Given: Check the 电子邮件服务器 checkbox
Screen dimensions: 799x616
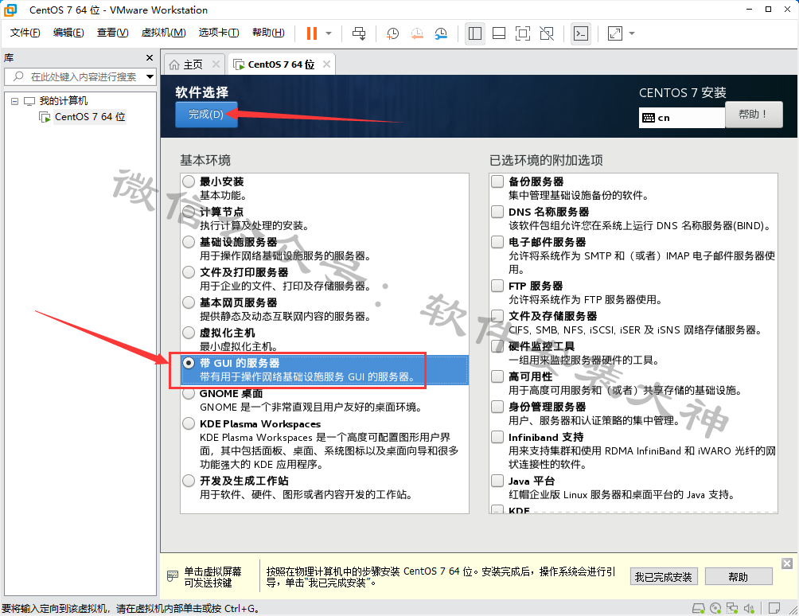Looking at the screenshot, I should coord(497,242).
